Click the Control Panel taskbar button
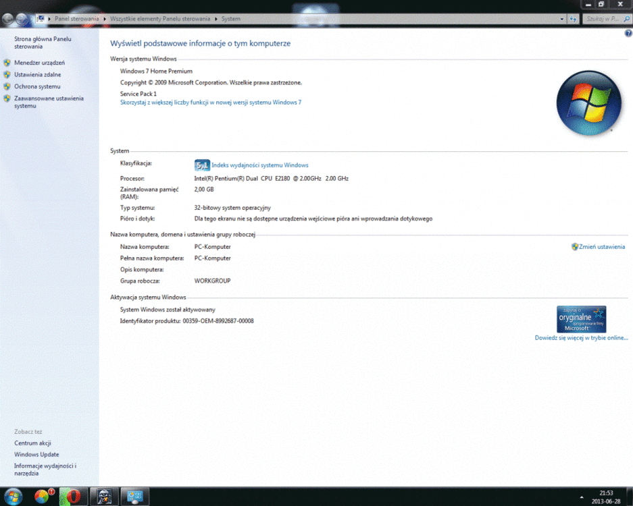 coord(135,497)
